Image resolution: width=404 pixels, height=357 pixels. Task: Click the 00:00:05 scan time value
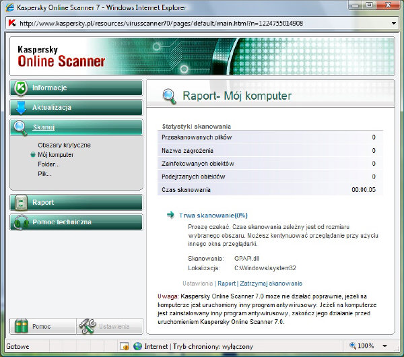pyautogui.click(x=364, y=190)
